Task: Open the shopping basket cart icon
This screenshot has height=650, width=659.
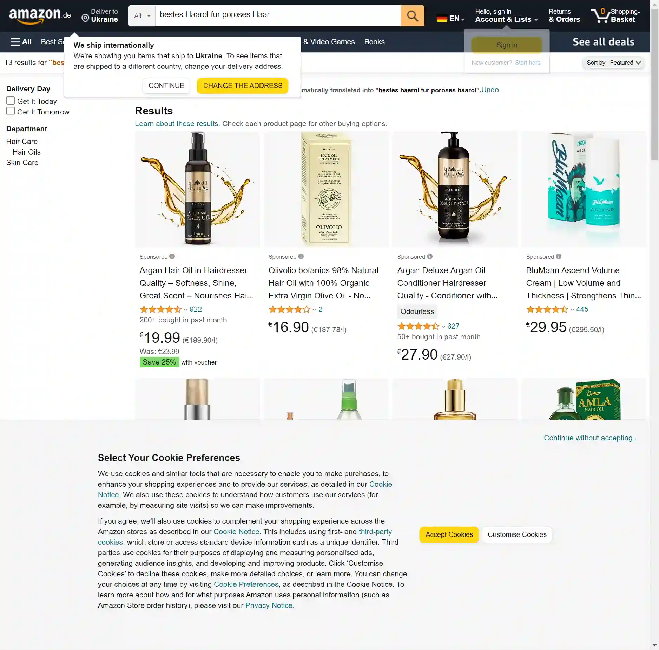Action: [600, 16]
